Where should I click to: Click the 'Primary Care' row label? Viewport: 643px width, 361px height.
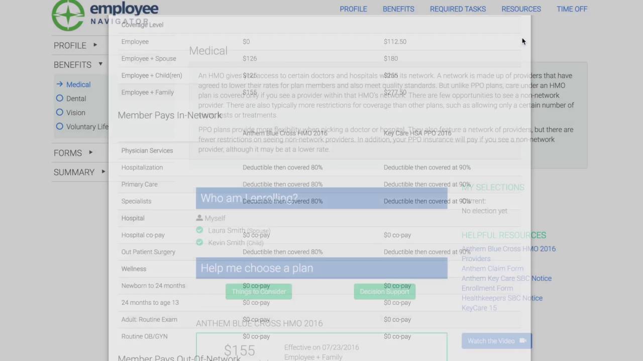(139, 185)
